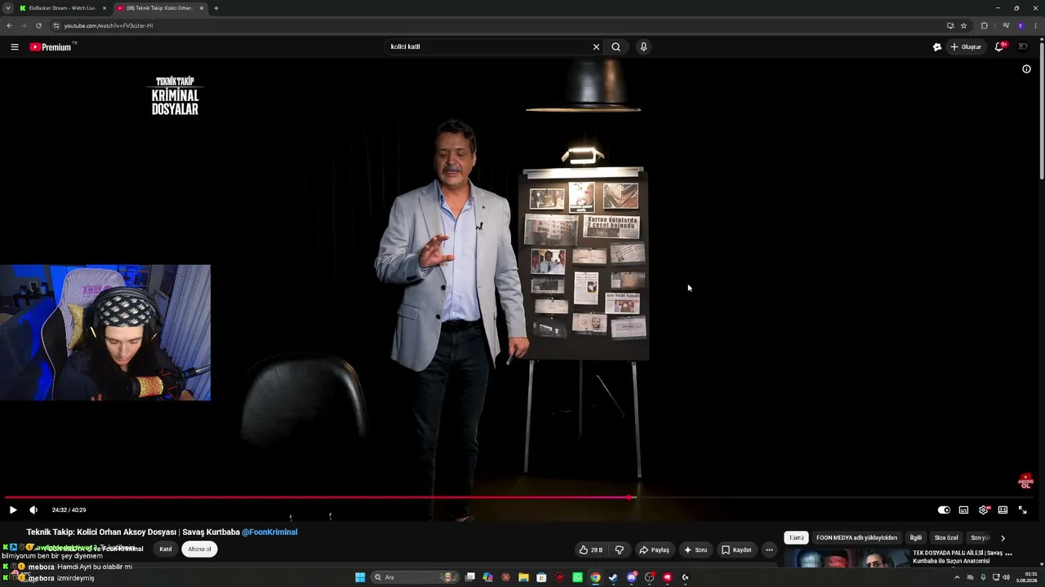
Task: Show more filter chips with arrow
Action: (x=1003, y=537)
